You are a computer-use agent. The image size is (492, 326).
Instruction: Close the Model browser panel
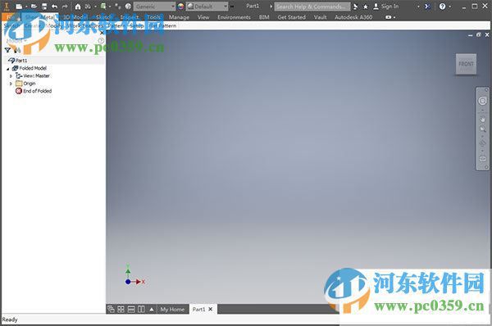tap(102, 33)
